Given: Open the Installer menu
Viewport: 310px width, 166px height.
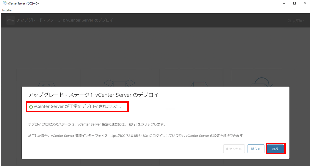Looking at the screenshot, I should pyautogui.click(x=7, y=10).
